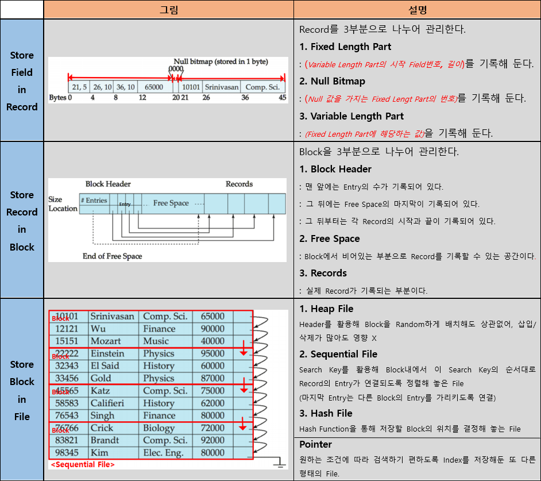Select the 'Gold' name cell
The image size is (541, 481).
(x=114, y=379)
